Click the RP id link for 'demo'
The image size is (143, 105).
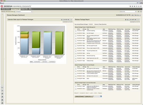click(80, 78)
